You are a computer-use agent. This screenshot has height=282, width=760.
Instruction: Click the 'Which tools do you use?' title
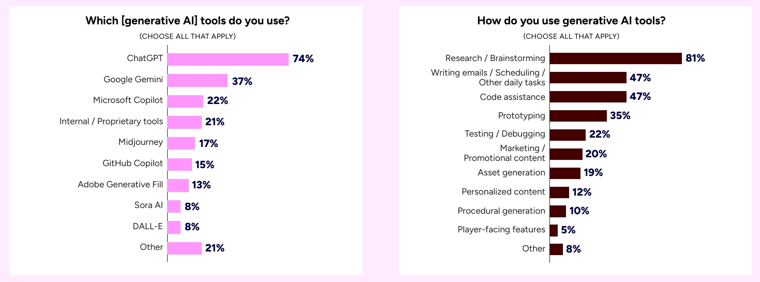[x=187, y=21]
